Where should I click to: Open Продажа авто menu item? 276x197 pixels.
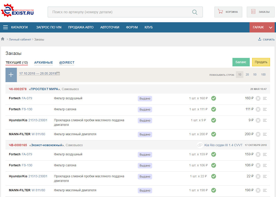point(81,27)
